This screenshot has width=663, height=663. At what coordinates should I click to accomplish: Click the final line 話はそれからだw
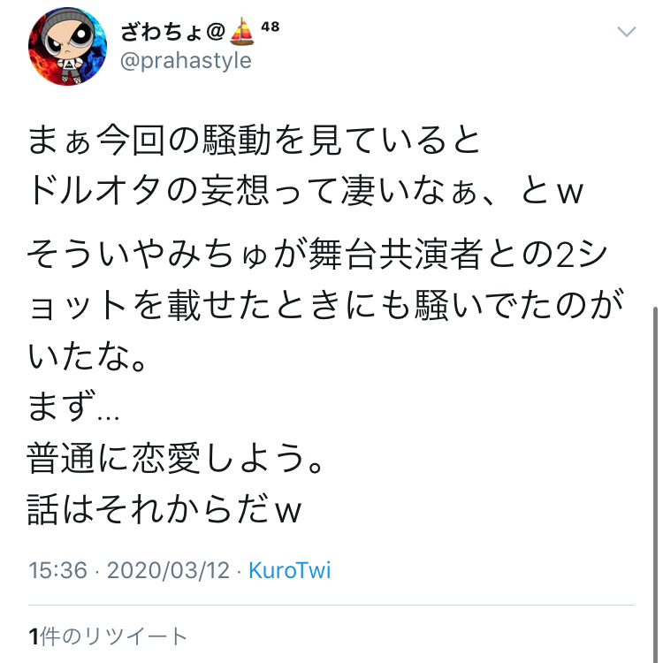click(x=164, y=509)
